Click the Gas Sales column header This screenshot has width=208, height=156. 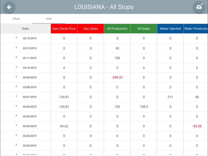point(90,29)
